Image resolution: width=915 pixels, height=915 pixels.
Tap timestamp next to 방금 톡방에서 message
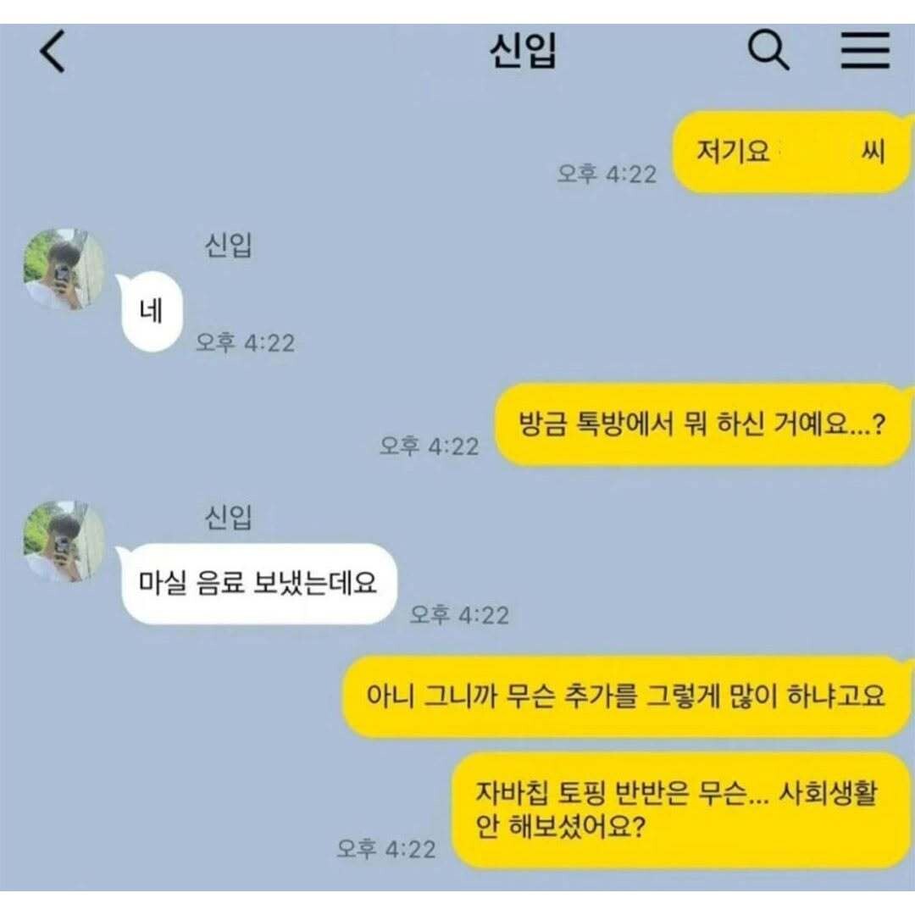[x=430, y=446]
